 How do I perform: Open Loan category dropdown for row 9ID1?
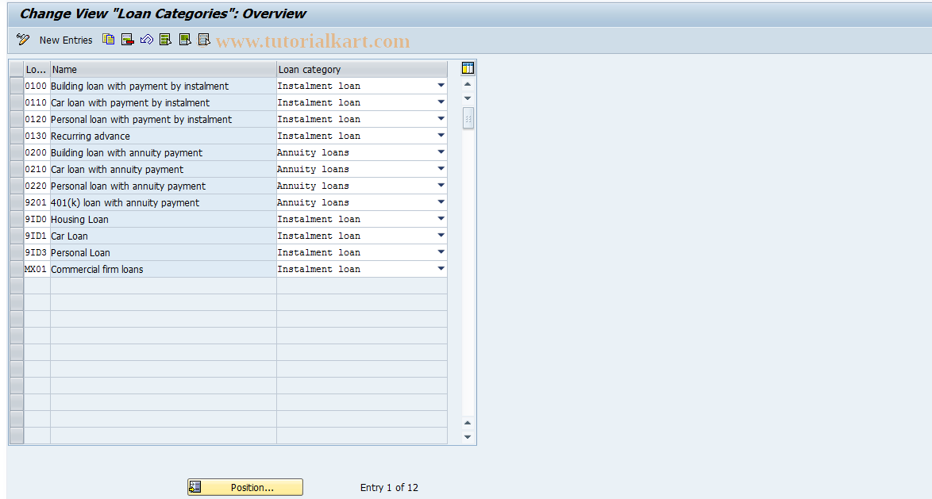tap(441, 236)
